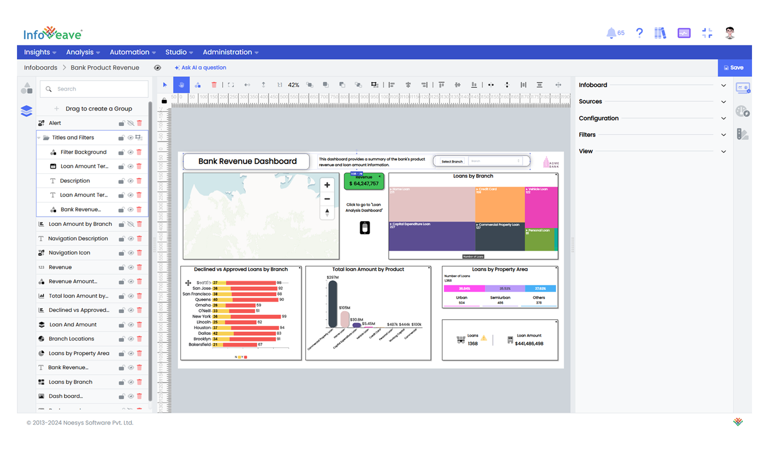
Task: Open the Analysis menu
Action: 83,52
